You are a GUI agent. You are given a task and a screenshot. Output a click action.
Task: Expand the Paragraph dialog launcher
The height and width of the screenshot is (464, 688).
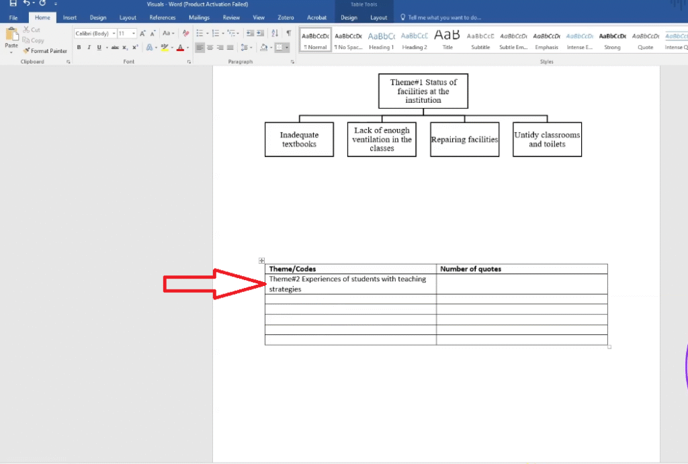(292, 62)
